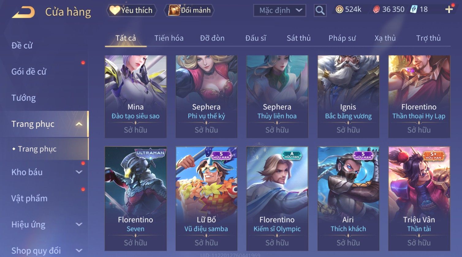This screenshot has width=462, height=257.
Task: Tap the back arrow icon
Action: 23,12
